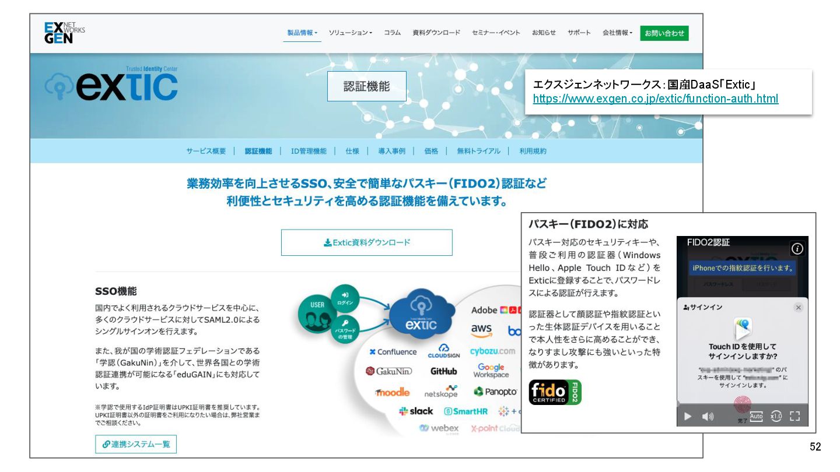Click the video progress bar
Image resolution: width=840 pixels, height=472 pixels.
pyautogui.click(x=742, y=403)
